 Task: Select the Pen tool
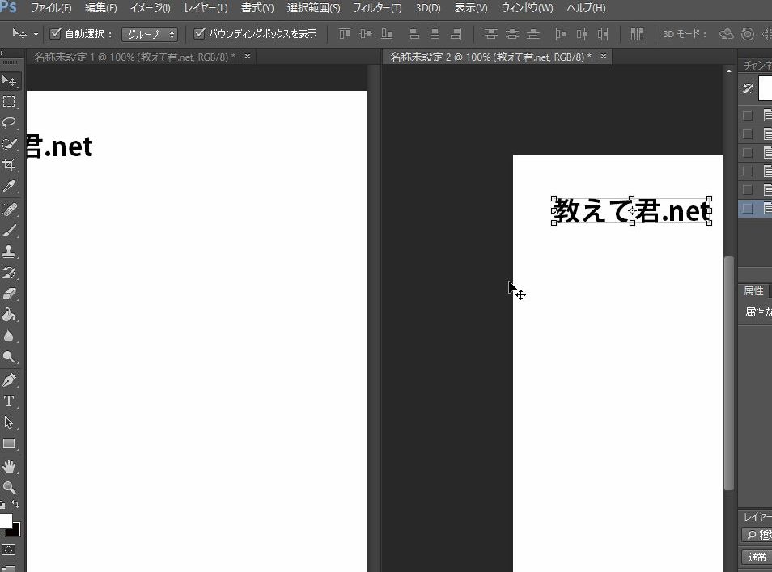(x=9, y=380)
